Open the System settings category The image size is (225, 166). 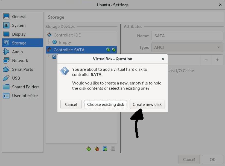pyautogui.click(x=23, y=25)
